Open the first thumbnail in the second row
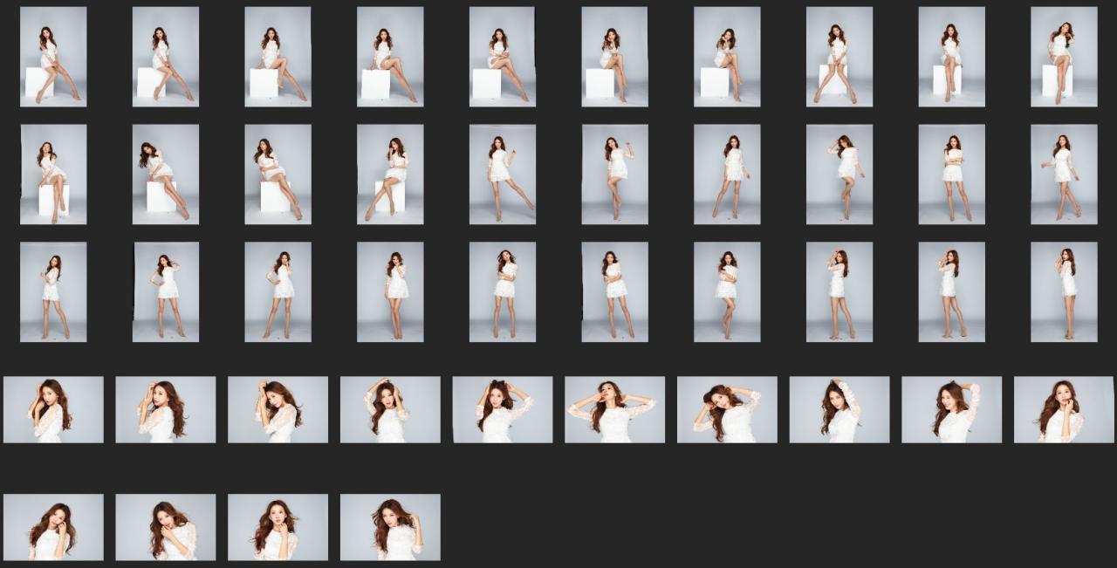 tap(53, 175)
